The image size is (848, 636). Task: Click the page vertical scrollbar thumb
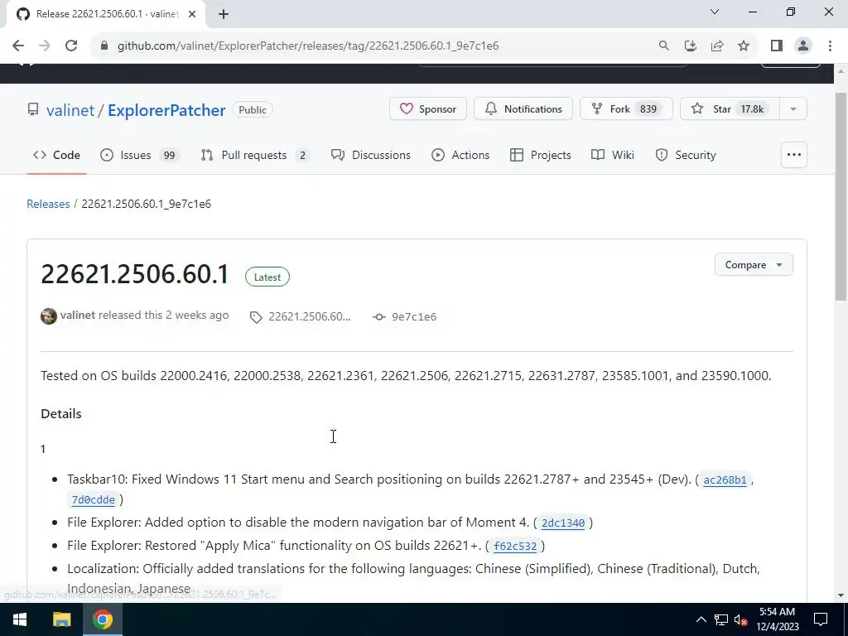point(841,195)
